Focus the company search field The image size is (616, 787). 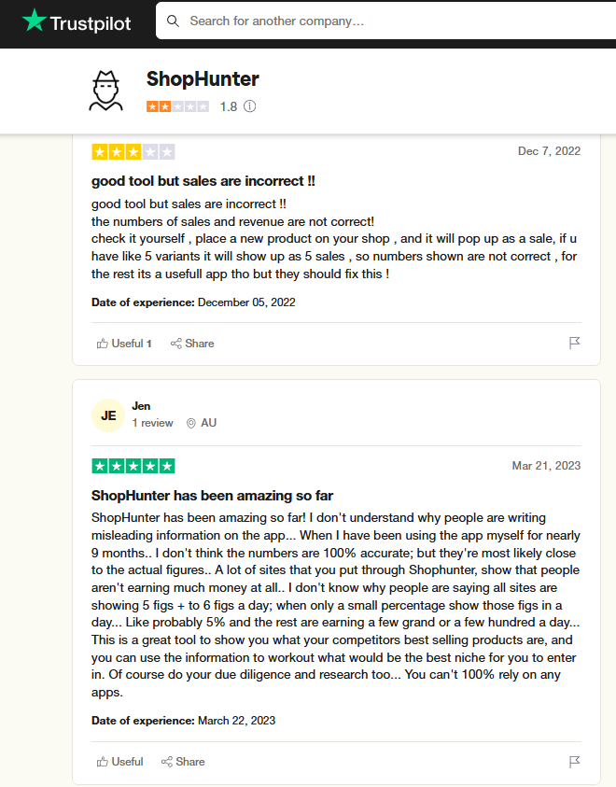point(386,21)
